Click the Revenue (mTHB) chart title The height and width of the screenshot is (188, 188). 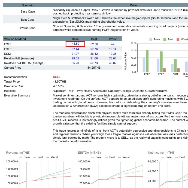point(18,153)
